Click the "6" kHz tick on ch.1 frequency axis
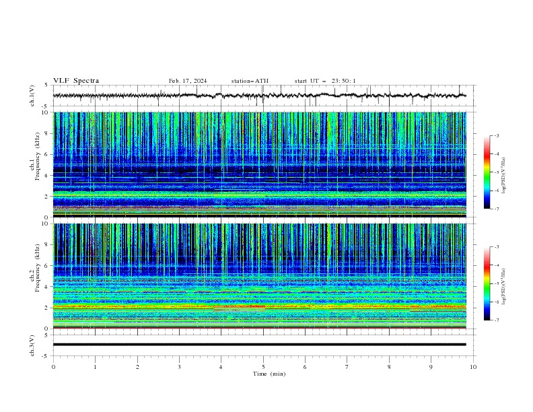Image resolution: width=533 pixels, height=412 pixels. pyautogui.click(x=47, y=155)
